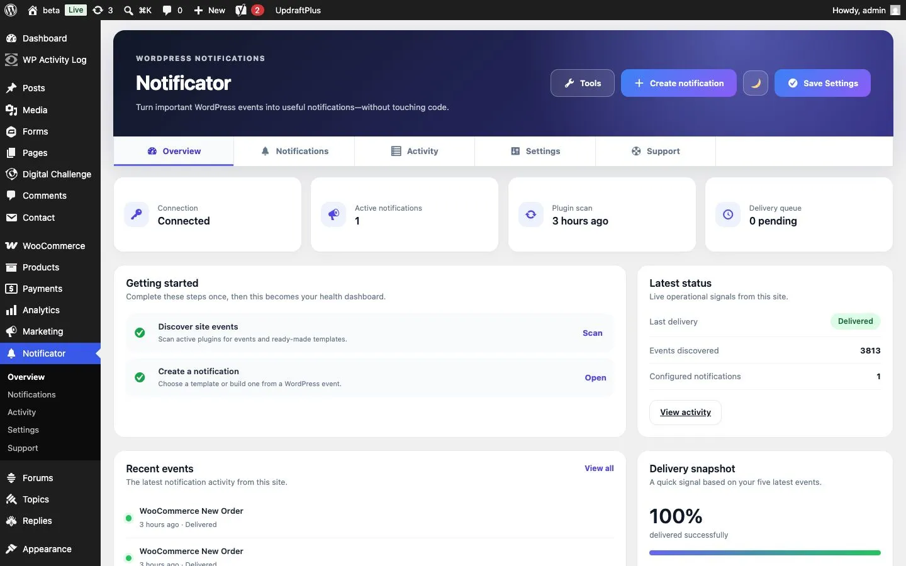This screenshot has width=906, height=566.
Task: Open Products menu
Action: pos(50,267)
